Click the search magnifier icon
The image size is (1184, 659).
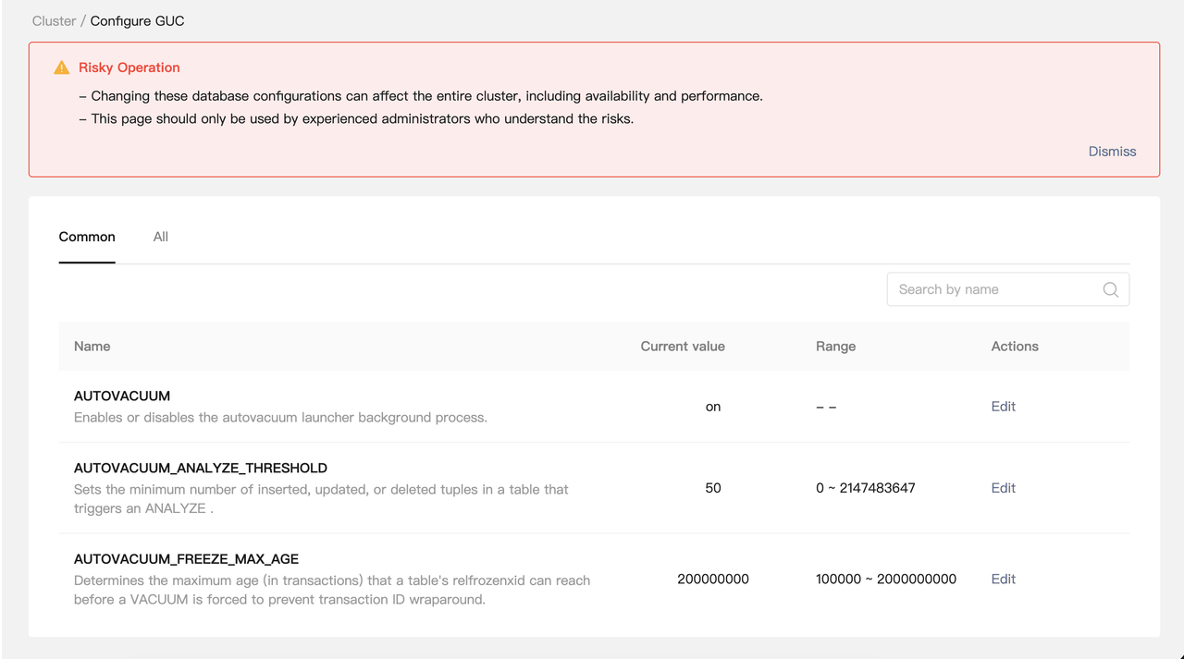click(1110, 289)
